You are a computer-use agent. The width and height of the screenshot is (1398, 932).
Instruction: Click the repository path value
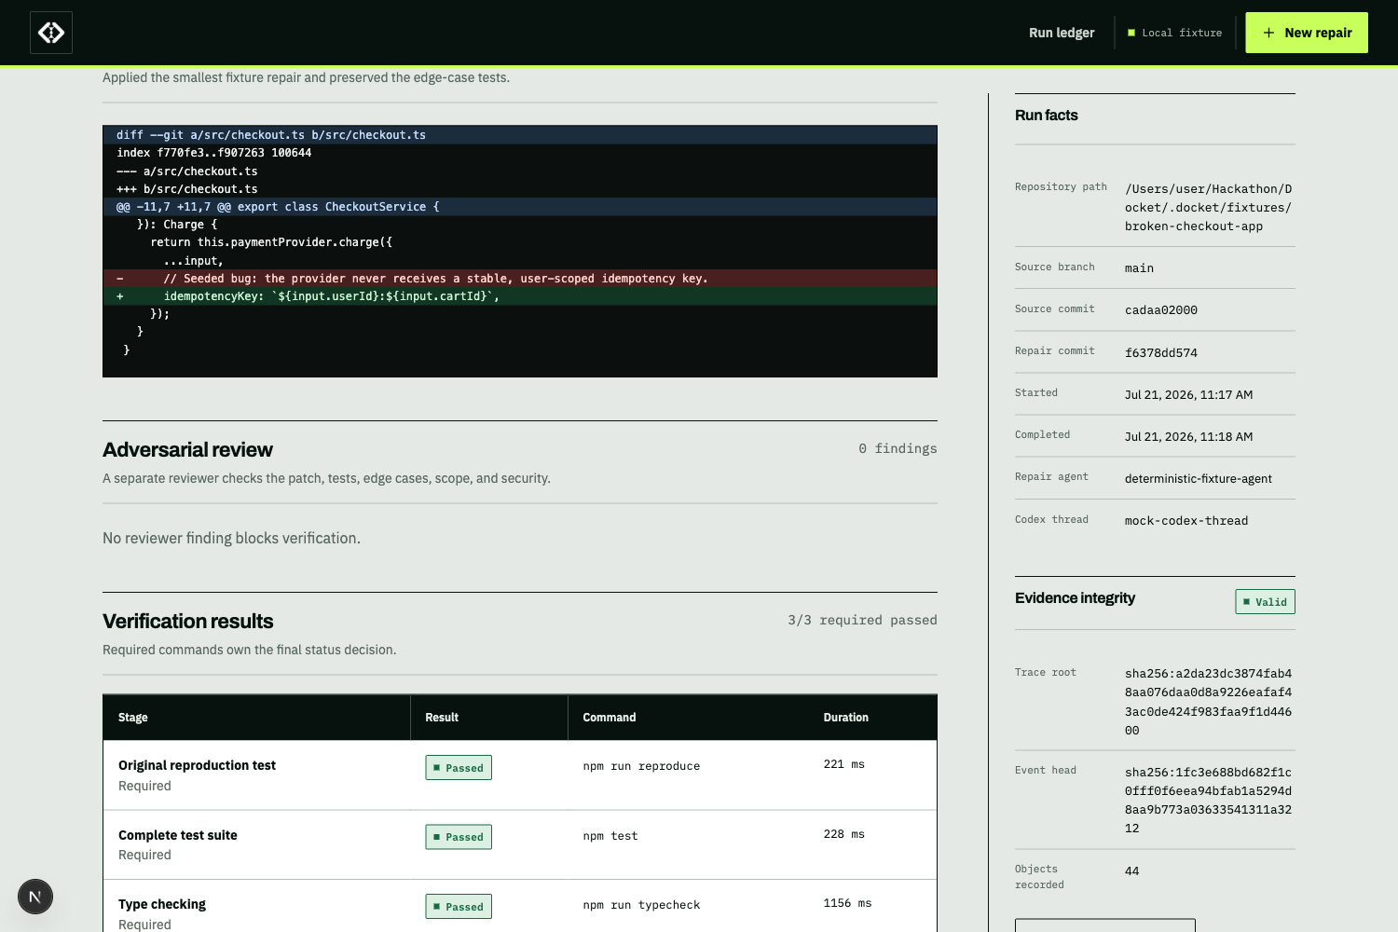pos(1208,208)
